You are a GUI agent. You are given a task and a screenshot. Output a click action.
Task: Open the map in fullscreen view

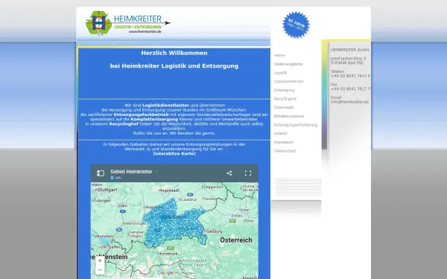pyautogui.click(x=248, y=173)
